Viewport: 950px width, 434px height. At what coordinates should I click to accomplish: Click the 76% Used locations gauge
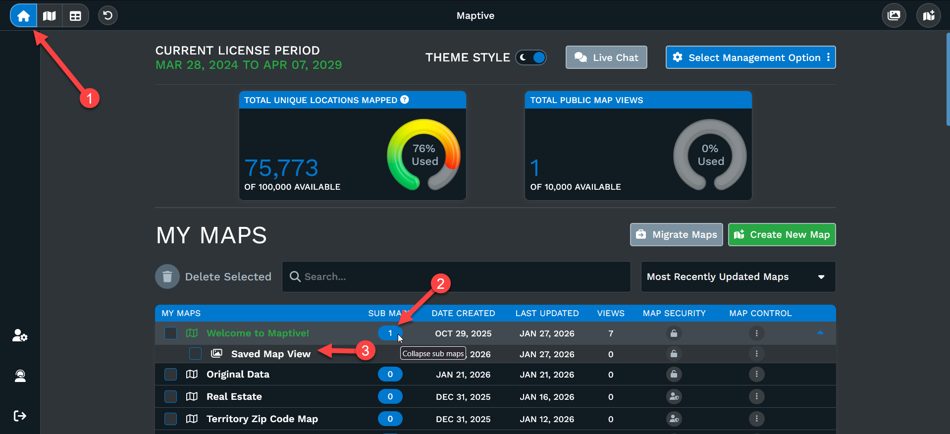pyautogui.click(x=424, y=155)
